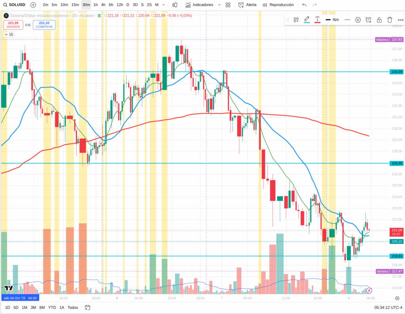Viewport: 405px width, 314px height.
Task: Open drawing settings hexagon icon
Action: pos(358,19)
